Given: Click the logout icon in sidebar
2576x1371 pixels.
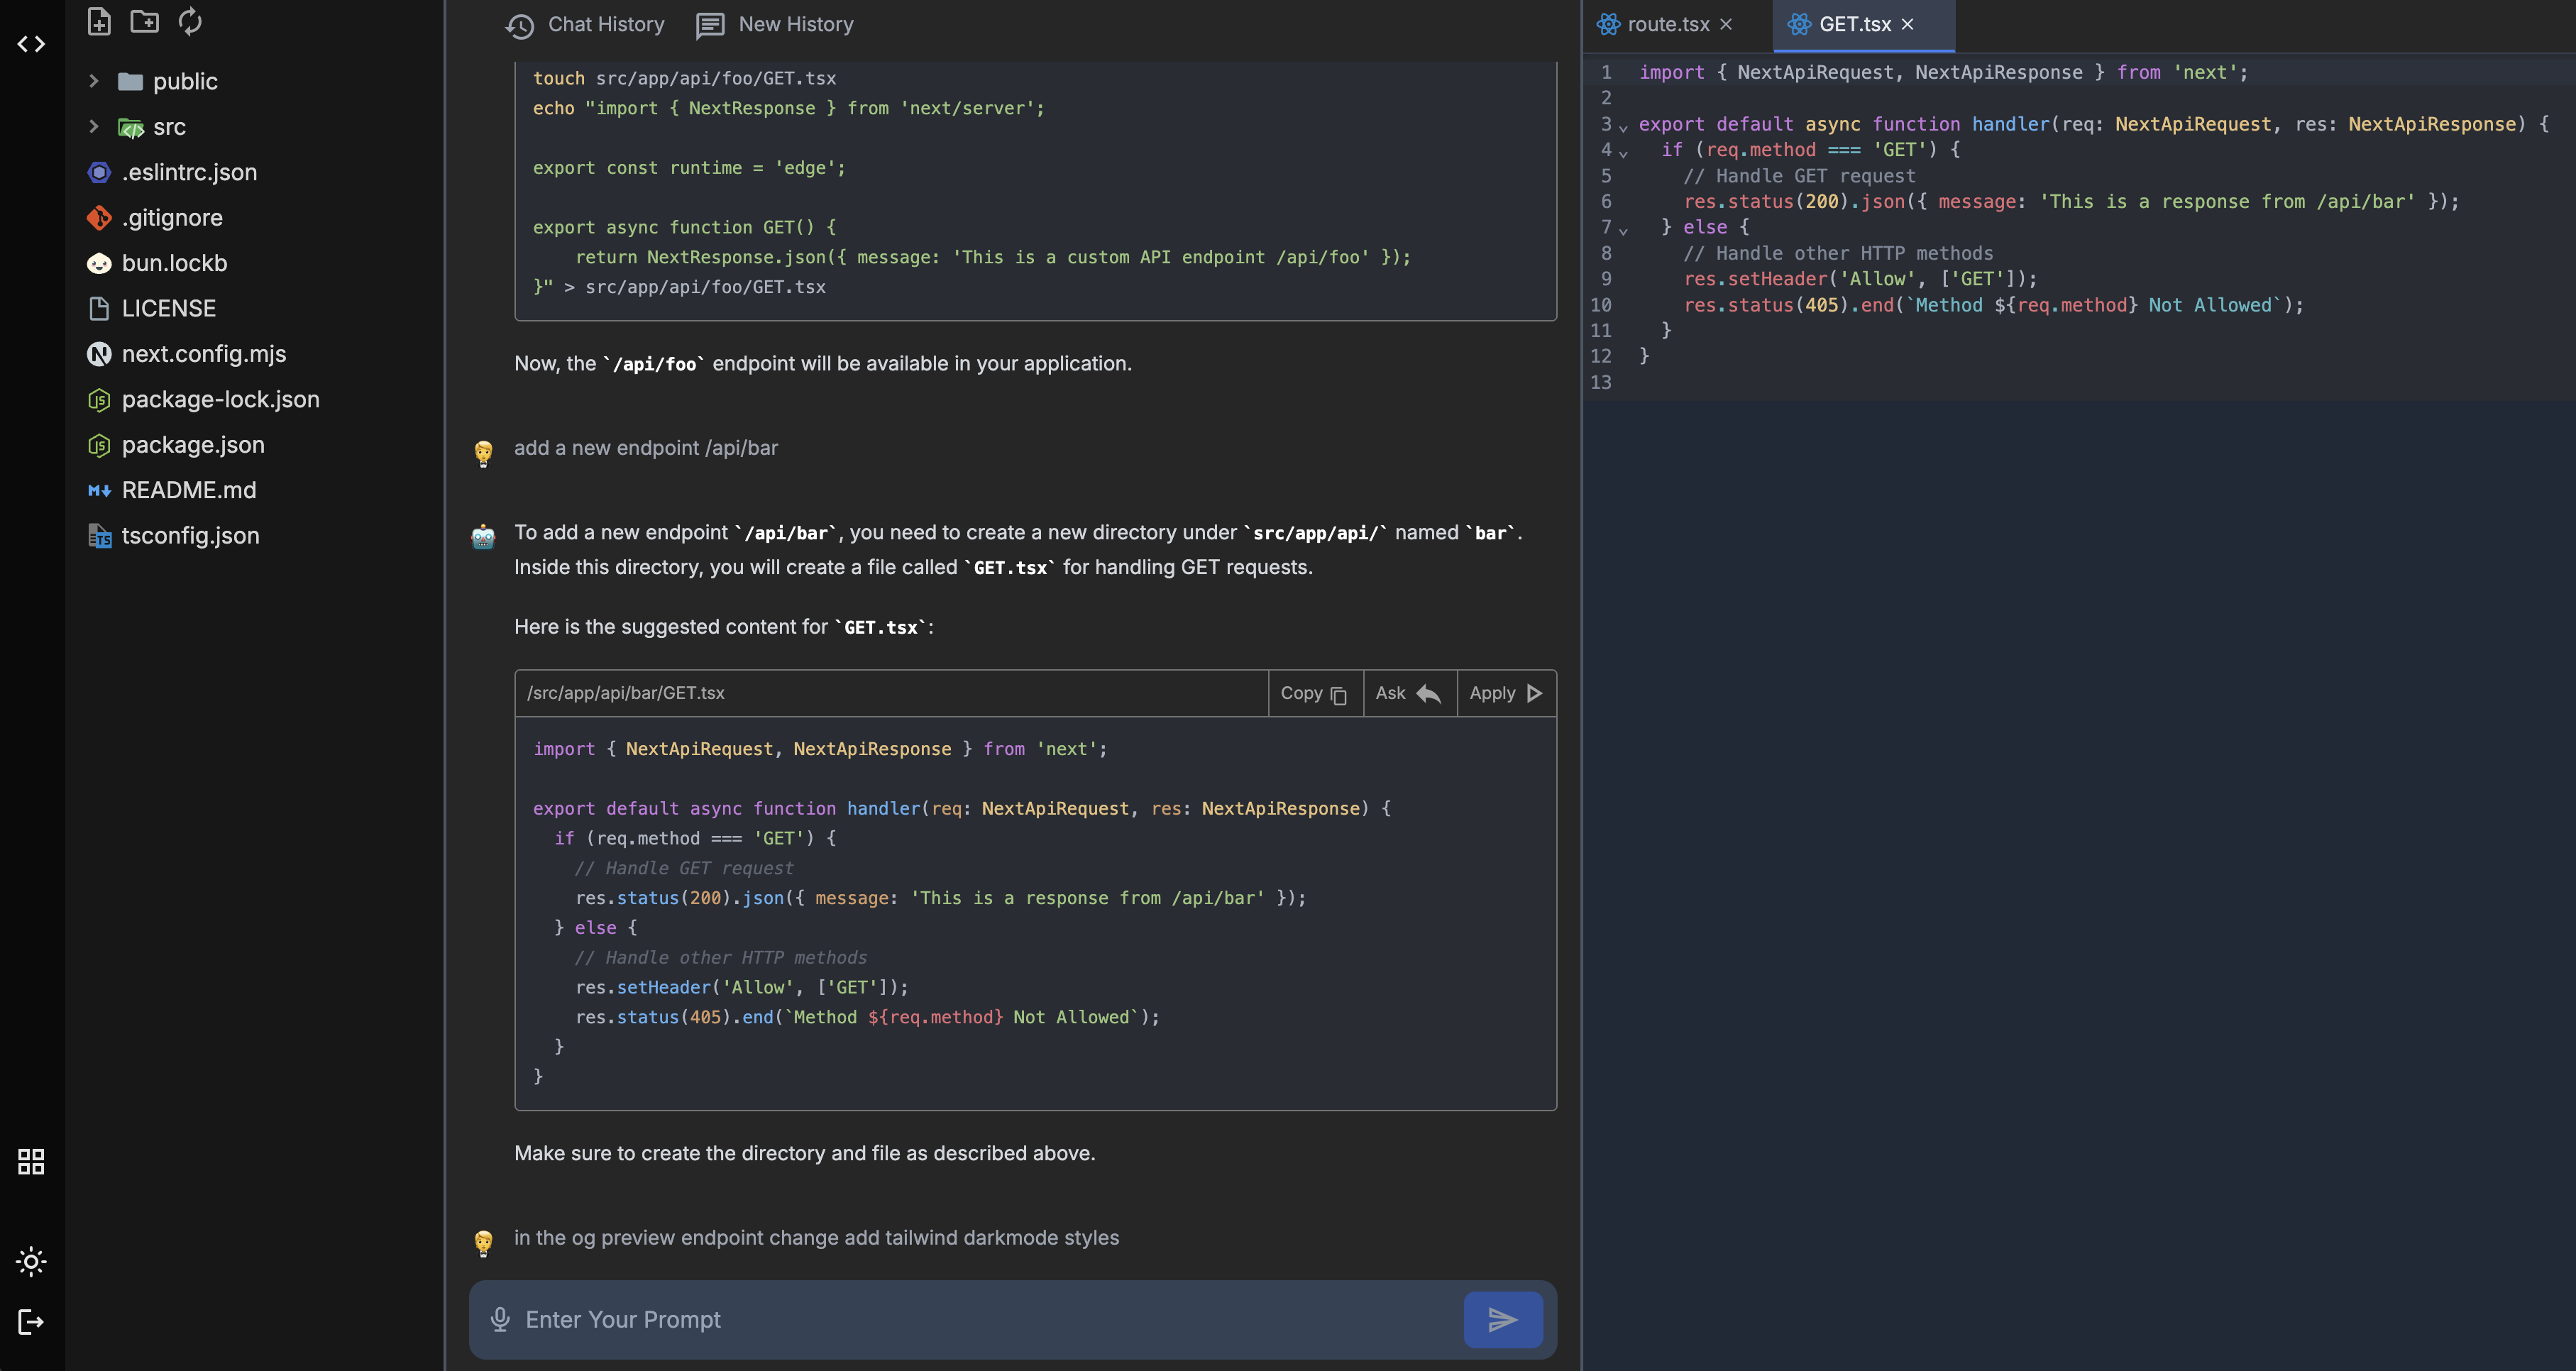Looking at the screenshot, I should pyautogui.click(x=31, y=1322).
